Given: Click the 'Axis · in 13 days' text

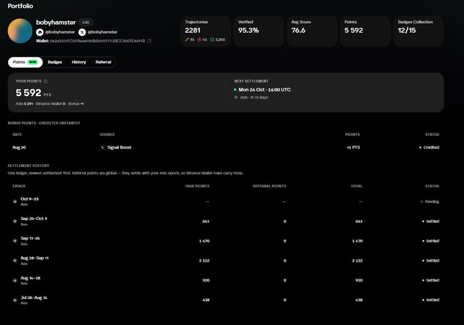Looking at the screenshot, I should tap(254, 97).
